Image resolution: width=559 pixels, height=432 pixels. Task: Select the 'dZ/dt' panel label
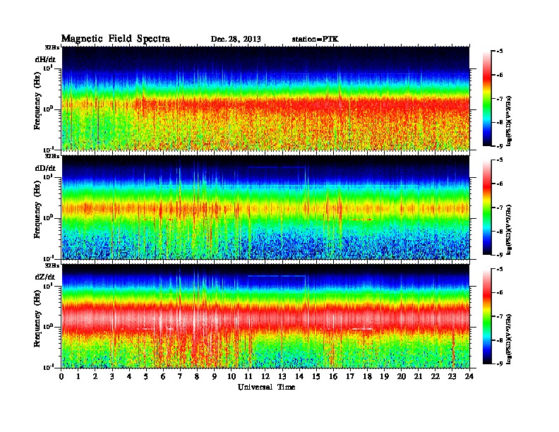click(x=45, y=277)
